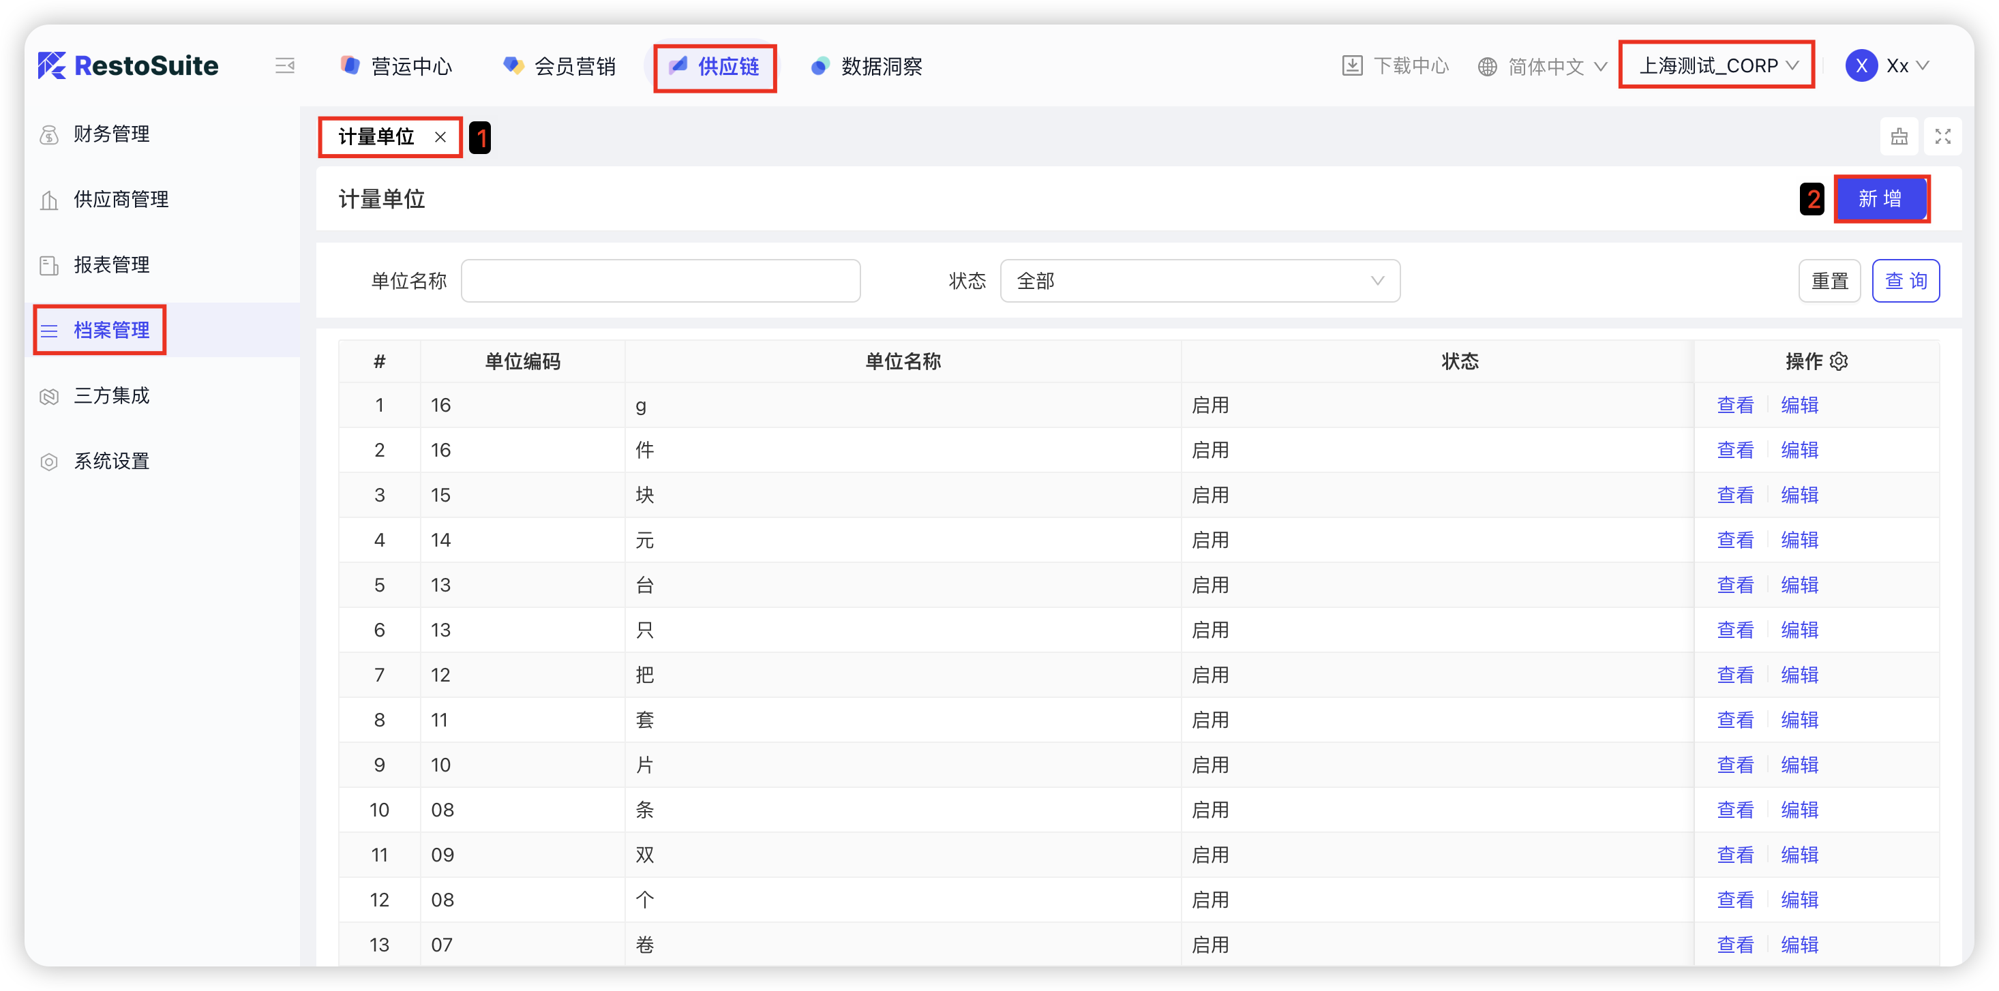Click the 新增 button
This screenshot has height=991, width=1999.
1880,198
